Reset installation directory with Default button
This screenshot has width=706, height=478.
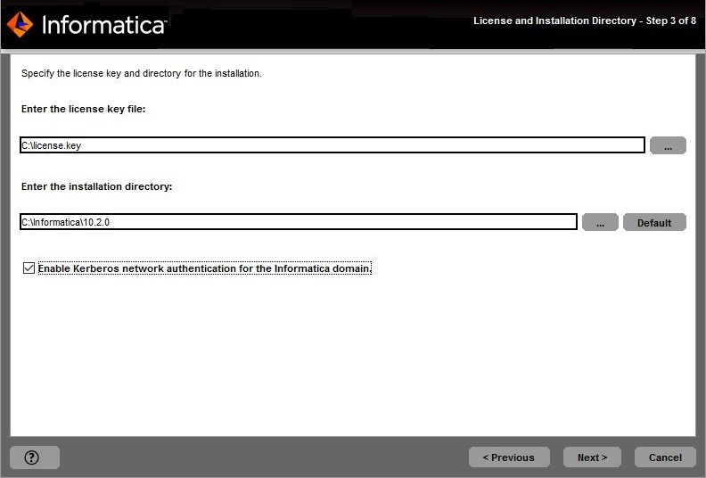pos(654,222)
